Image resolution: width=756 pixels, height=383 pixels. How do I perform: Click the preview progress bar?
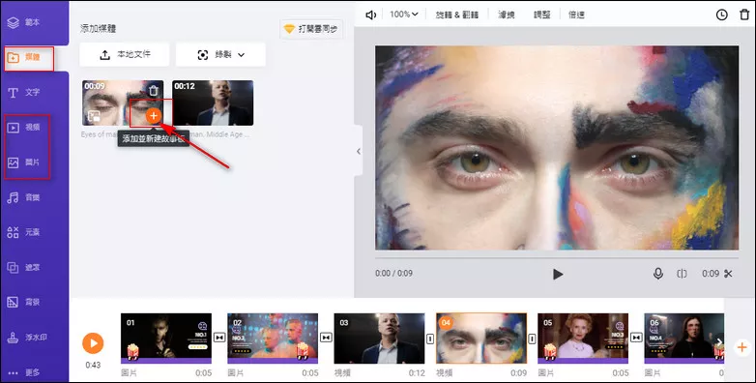click(x=557, y=257)
